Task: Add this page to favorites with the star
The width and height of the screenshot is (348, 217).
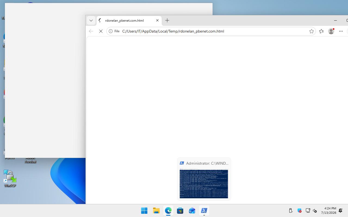Action: pos(312,31)
